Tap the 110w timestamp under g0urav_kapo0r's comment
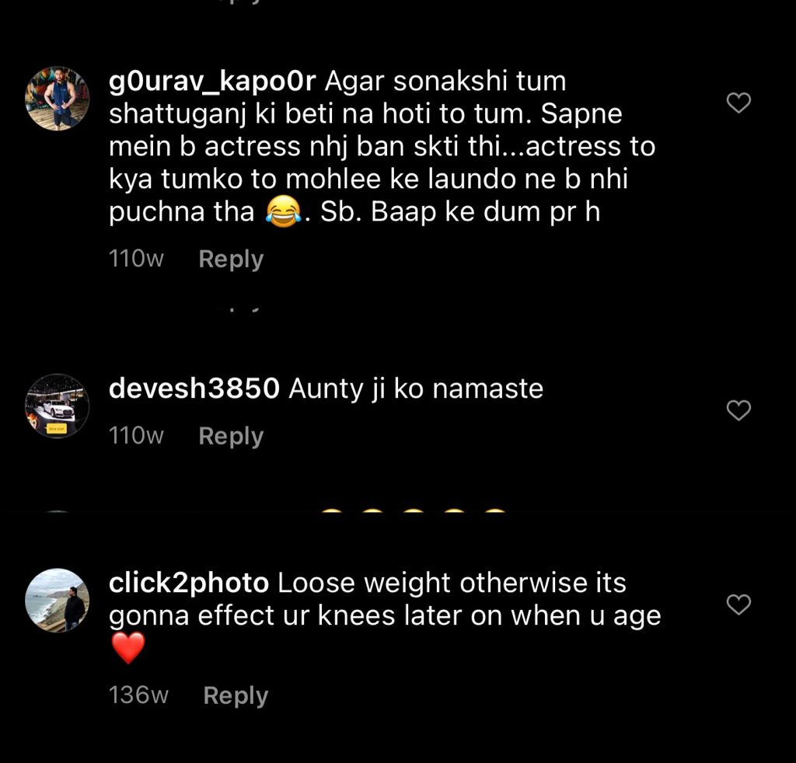This screenshot has width=796, height=763. click(x=136, y=259)
